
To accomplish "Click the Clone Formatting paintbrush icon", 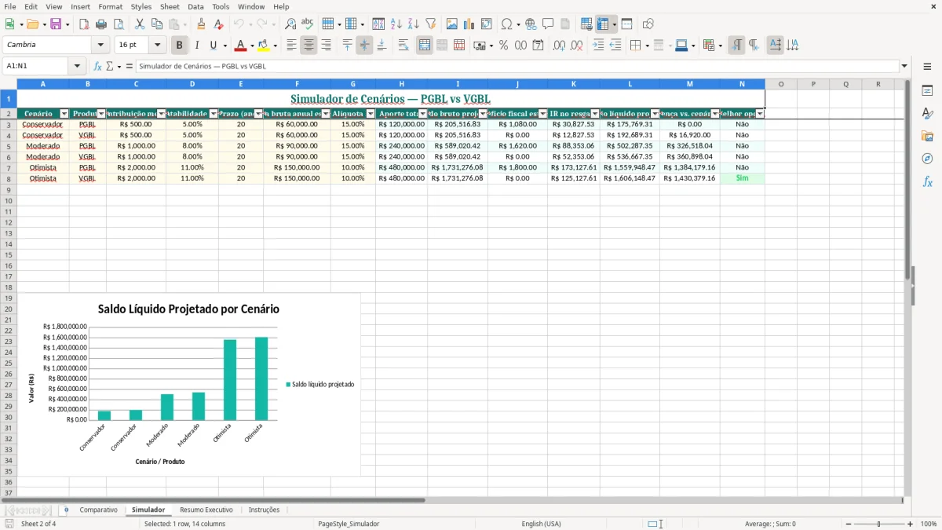I will coord(202,24).
